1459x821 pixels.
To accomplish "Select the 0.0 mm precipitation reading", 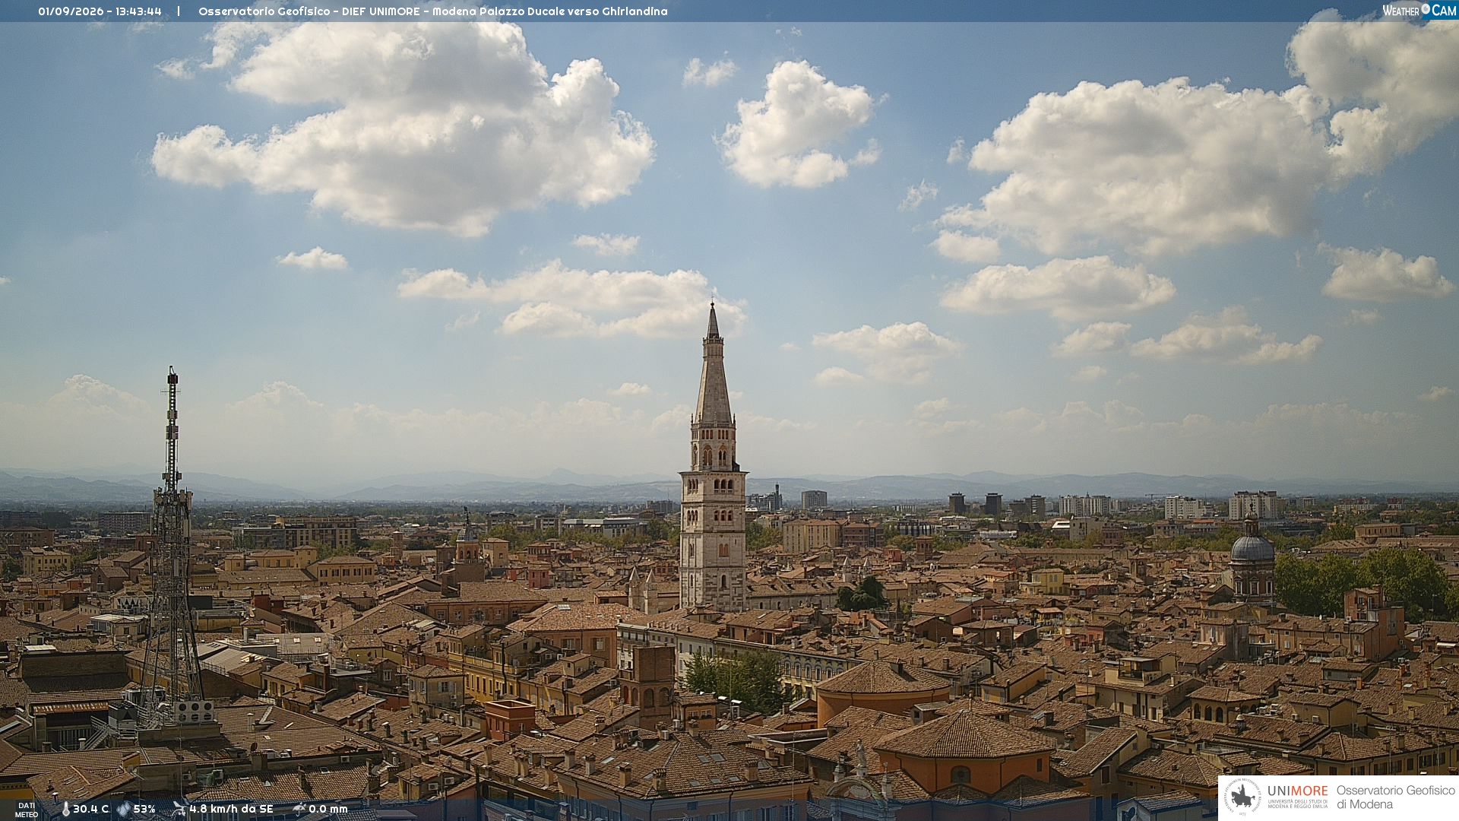I will (x=328, y=809).
